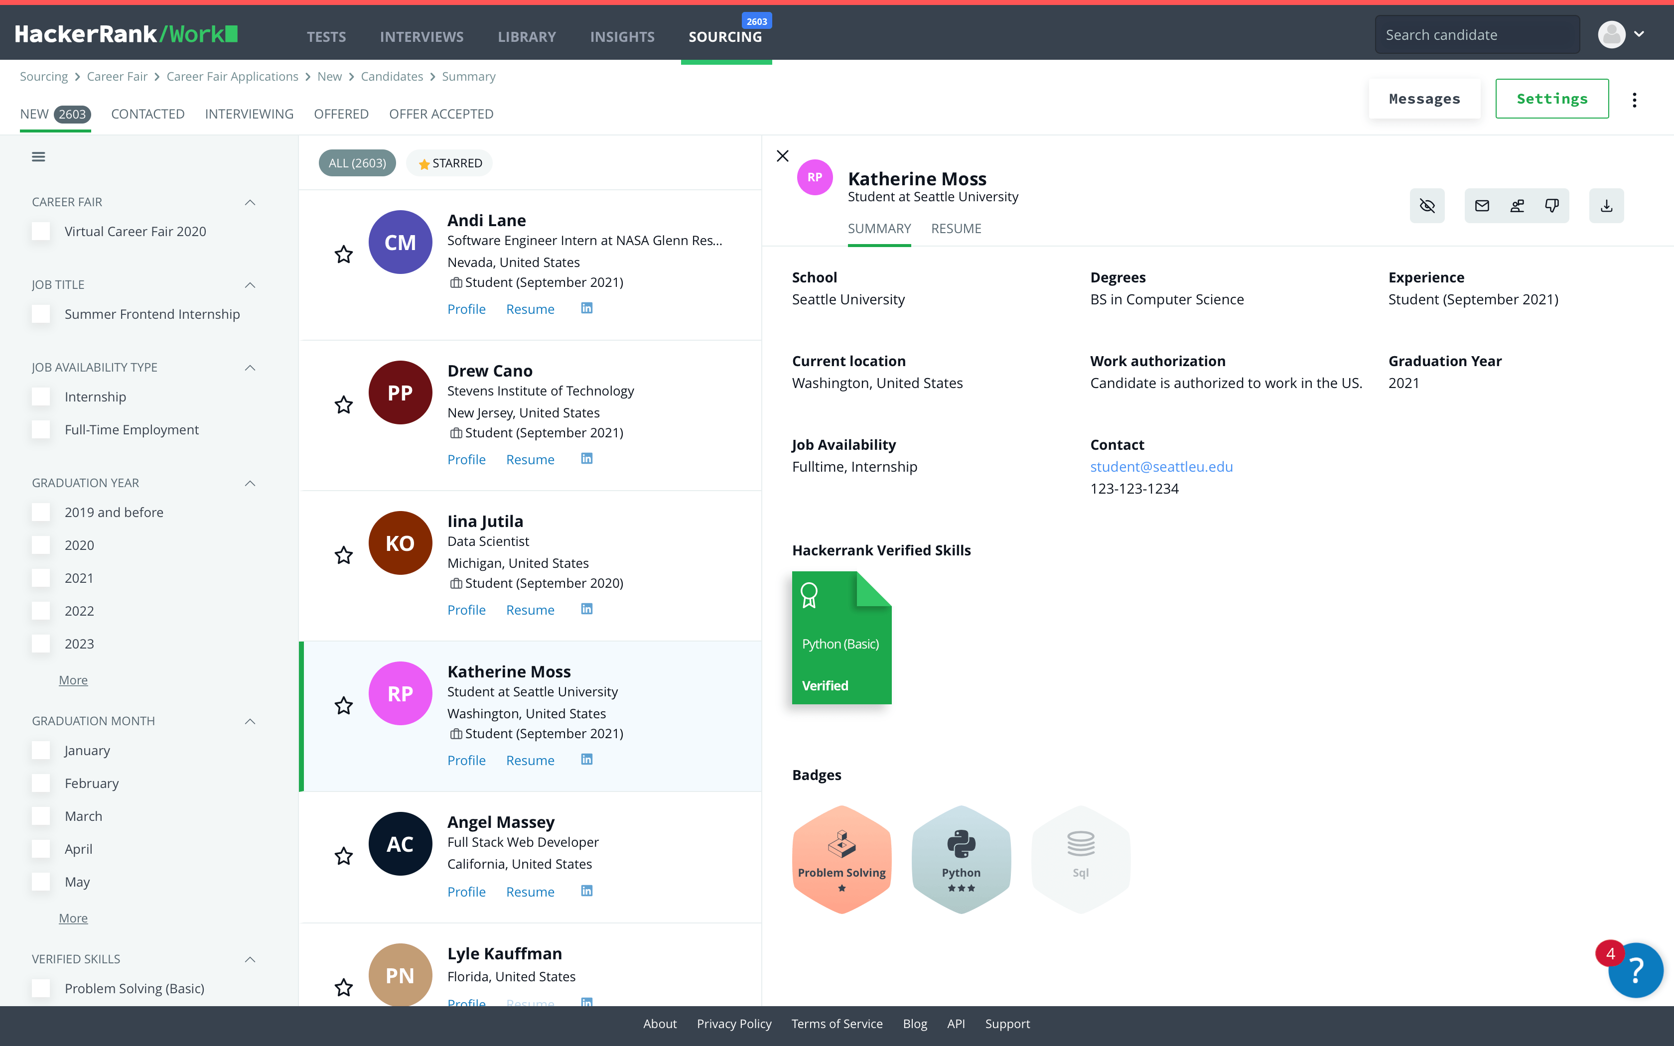1674x1046 pixels.
Task: Click the hide candidate eye-slash icon
Action: click(1427, 205)
